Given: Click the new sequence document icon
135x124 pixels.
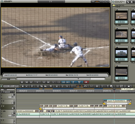Looking at the screenshot, I should (x=23, y=86).
